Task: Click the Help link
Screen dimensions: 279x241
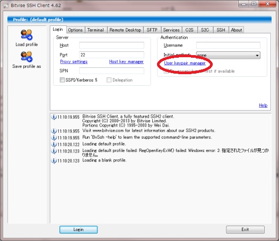Action: point(263,105)
